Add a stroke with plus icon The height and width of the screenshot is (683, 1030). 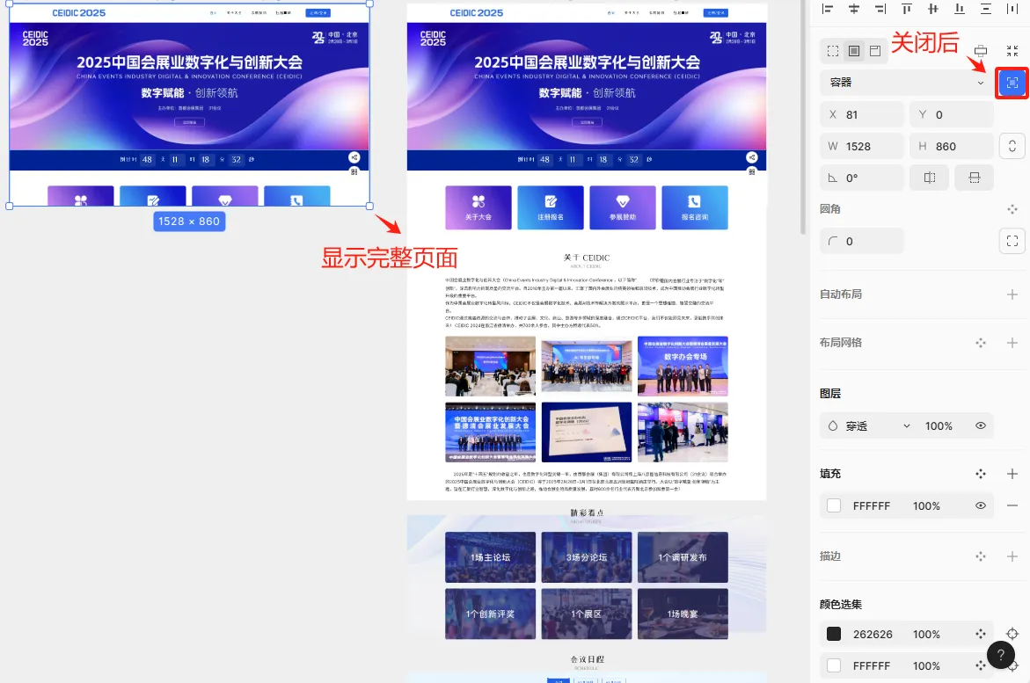pyautogui.click(x=1012, y=556)
